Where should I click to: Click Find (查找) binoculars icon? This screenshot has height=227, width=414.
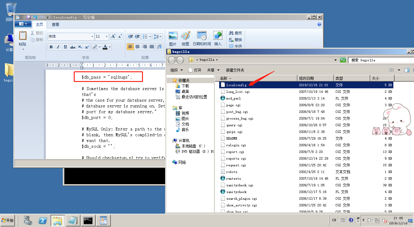tap(236, 33)
